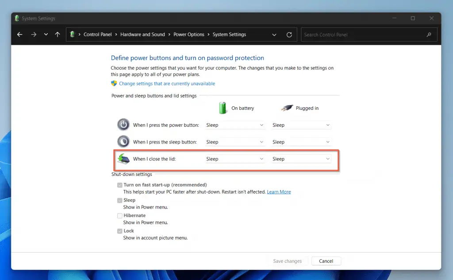The height and width of the screenshot is (280, 453).
Task: Click inside the Search Control Panel field
Action: (x=363, y=35)
